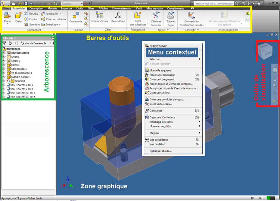The image size is (280, 201).
Task: Switch to the Inspecter ribbon tab
Action: click(x=66, y=8)
